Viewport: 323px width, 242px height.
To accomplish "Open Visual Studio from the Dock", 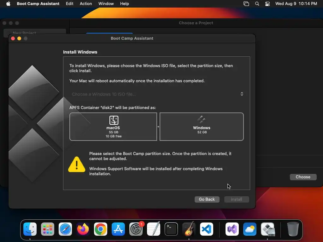I will tap(232, 229).
